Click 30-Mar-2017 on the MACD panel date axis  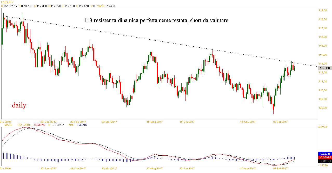[109, 168]
